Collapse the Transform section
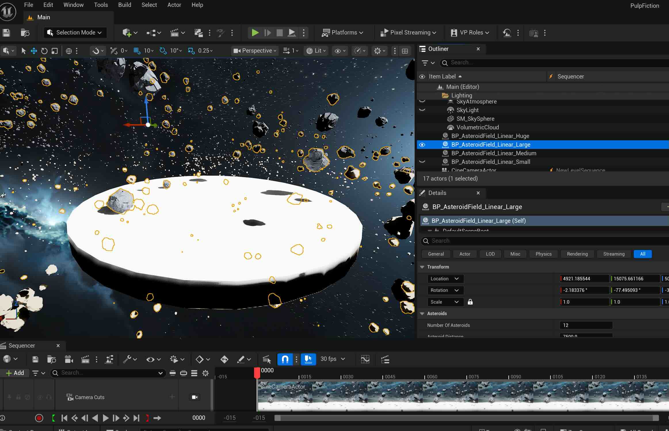Screen dimensions: 669x431 click(x=422, y=267)
